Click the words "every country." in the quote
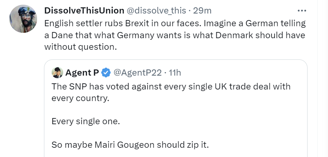This screenshot has height=157, width=328. tap(81, 98)
